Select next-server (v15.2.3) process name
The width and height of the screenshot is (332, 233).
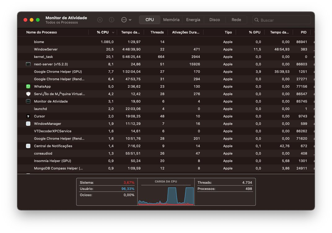coord(51,64)
